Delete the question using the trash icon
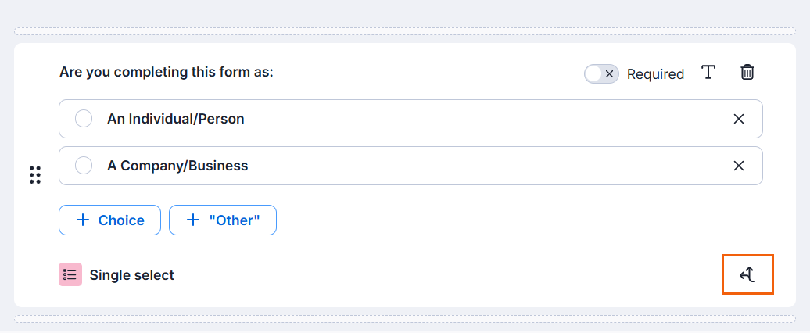 (747, 72)
